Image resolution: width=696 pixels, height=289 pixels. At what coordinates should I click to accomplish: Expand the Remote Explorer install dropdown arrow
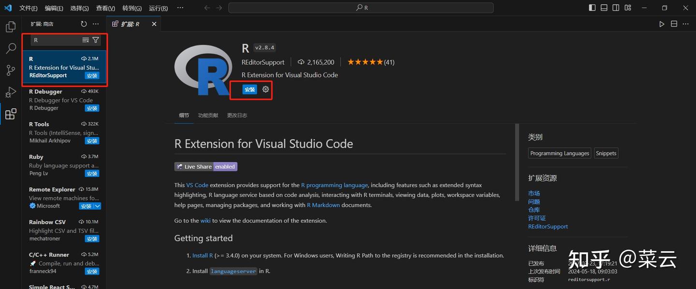(x=98, y=205)
